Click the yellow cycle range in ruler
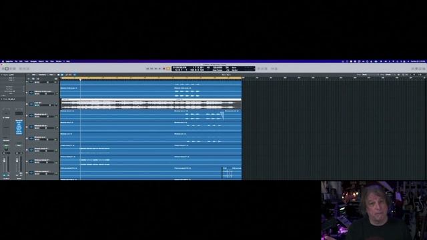This screenshot has height=240, width=427. click(x=151, y=78)
